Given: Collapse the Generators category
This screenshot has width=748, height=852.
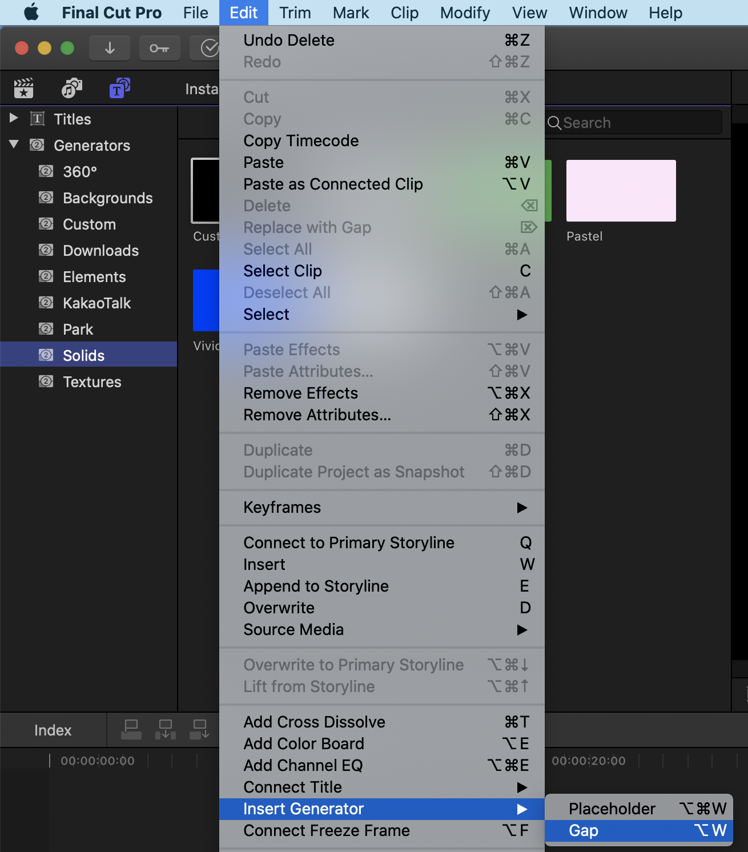Looking at the screenshot, I should pyautogui.click(x=14, y=144).
